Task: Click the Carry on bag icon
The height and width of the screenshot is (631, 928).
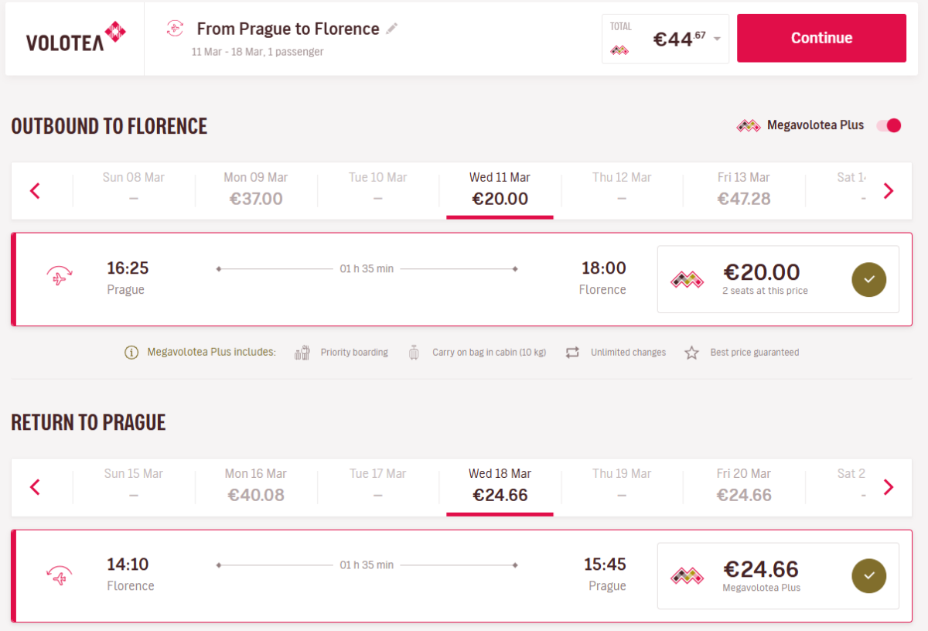Action: (x=415, y=353)
